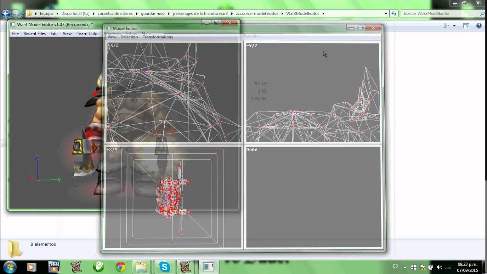This screenshot has width=487, height=274.
Task: Click the -Y/Z wireframe viewport
Action: (x=313, y=92)
